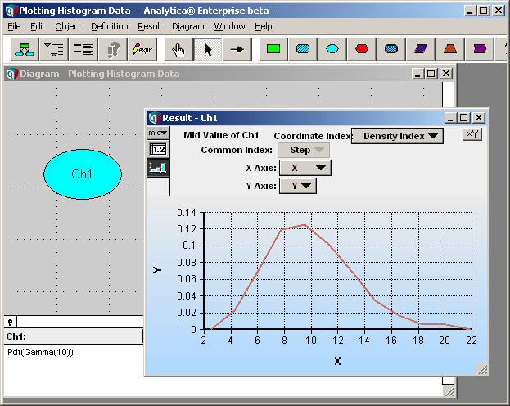Open the mid uncertainty view selector
Screen dimensions: 510x406
tap(158, 133)
